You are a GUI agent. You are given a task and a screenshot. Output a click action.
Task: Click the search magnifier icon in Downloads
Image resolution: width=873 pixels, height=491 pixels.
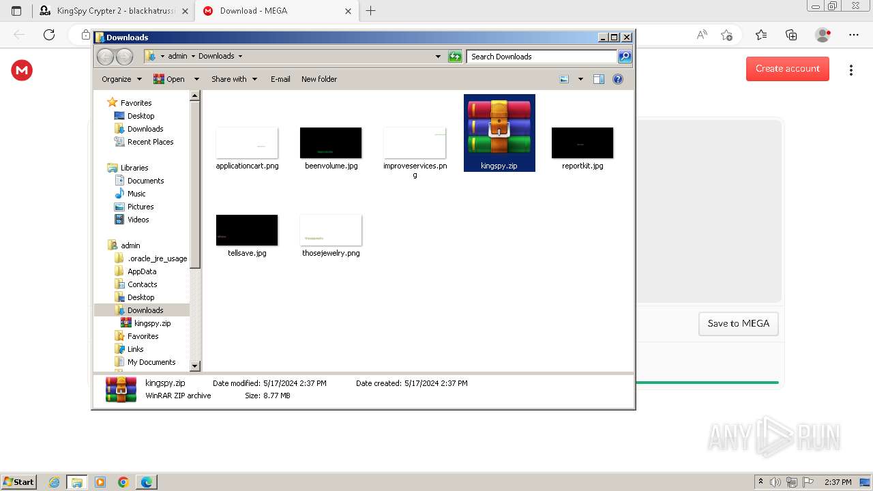click(624, 57)
